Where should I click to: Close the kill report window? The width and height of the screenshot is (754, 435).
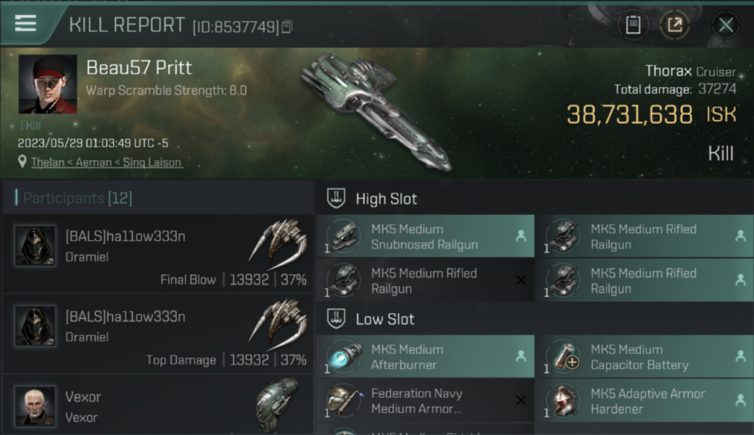pos(726,25)
